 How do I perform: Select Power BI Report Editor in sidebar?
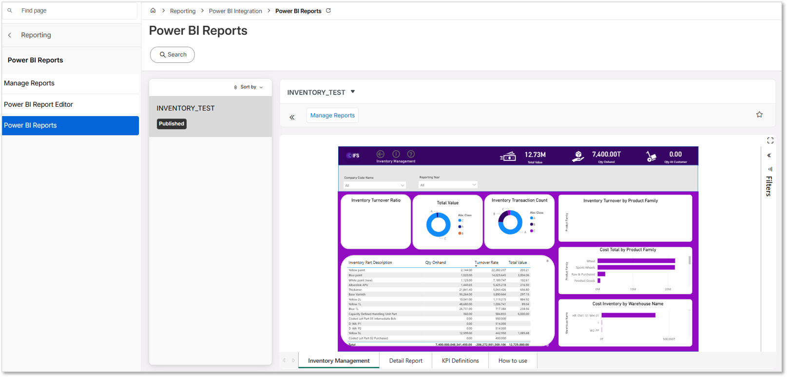coord(71,104)
